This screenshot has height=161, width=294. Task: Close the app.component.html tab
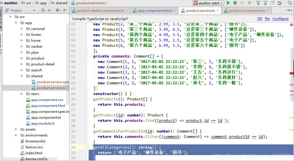175,11
